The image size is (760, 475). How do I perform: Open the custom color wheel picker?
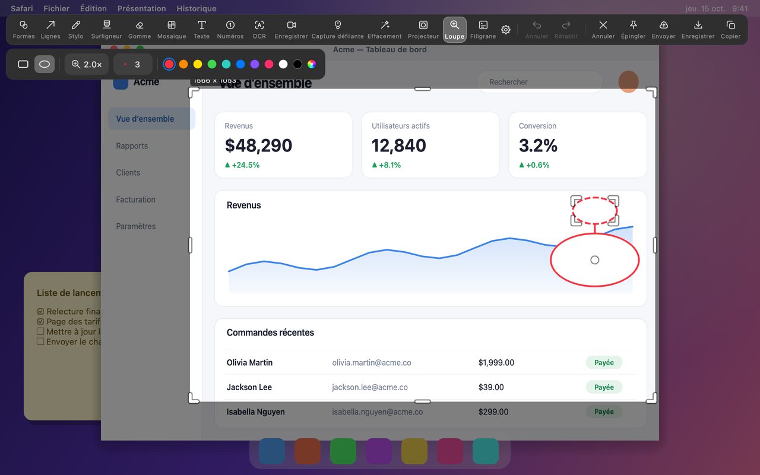[x=312, y=64]
